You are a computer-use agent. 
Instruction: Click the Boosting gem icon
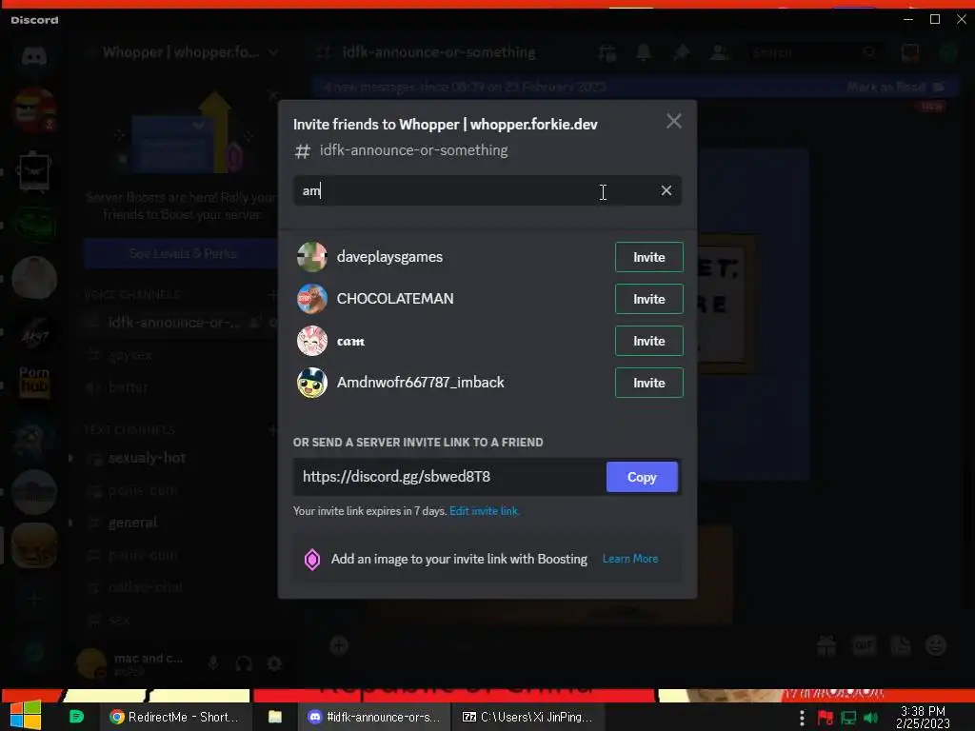pyautogui.click(x=312, y=560)
